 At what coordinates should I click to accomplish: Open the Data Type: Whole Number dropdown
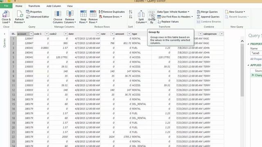pos(173,12)
